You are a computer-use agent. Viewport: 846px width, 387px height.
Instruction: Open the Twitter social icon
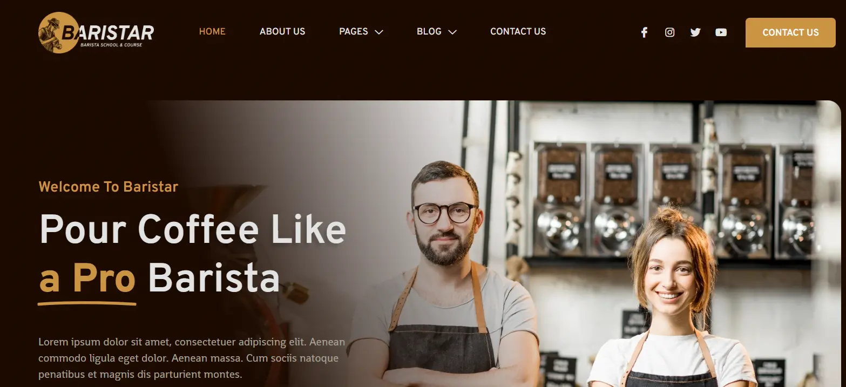[695, 32]
